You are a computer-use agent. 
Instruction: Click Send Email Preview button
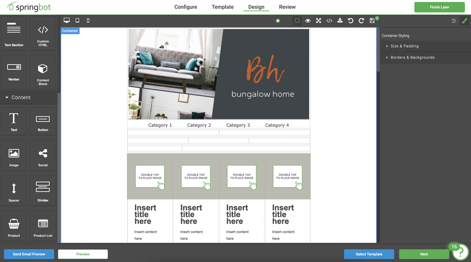(x=29, y=254)
